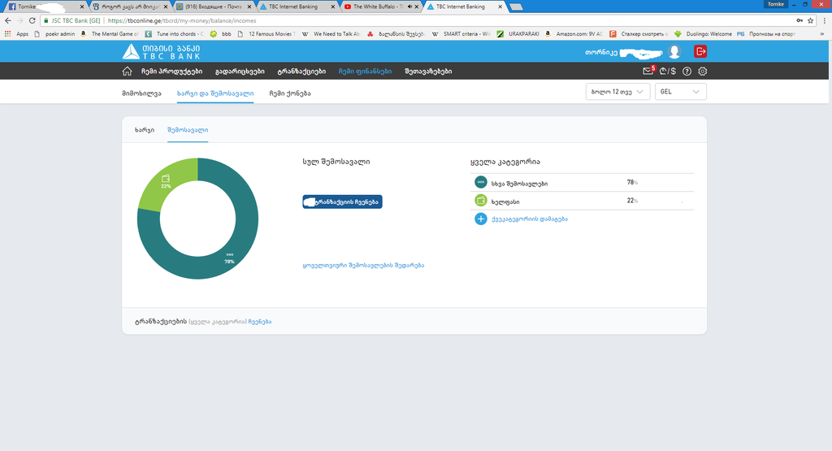Open the settings gear icon
Viewport: 832px width, 451px height.
click(703, 72)
